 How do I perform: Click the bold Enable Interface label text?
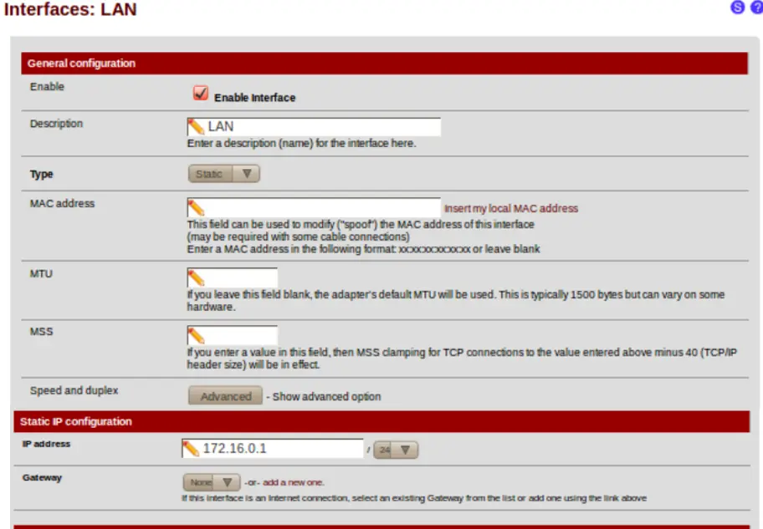254,98
